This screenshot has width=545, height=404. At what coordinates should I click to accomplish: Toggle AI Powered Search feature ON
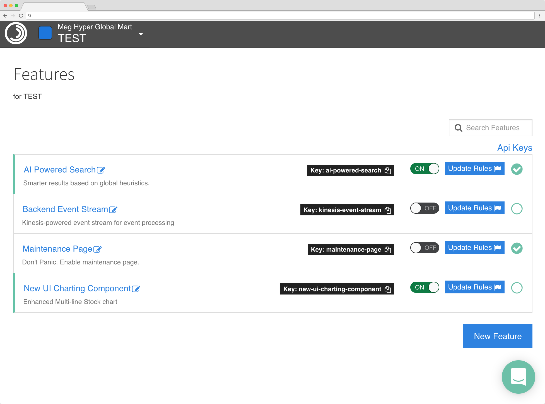pos(424,169)
